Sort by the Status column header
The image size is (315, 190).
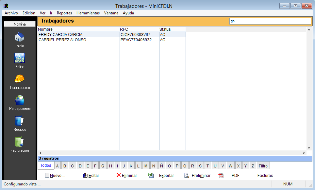[x=172, y=29]
